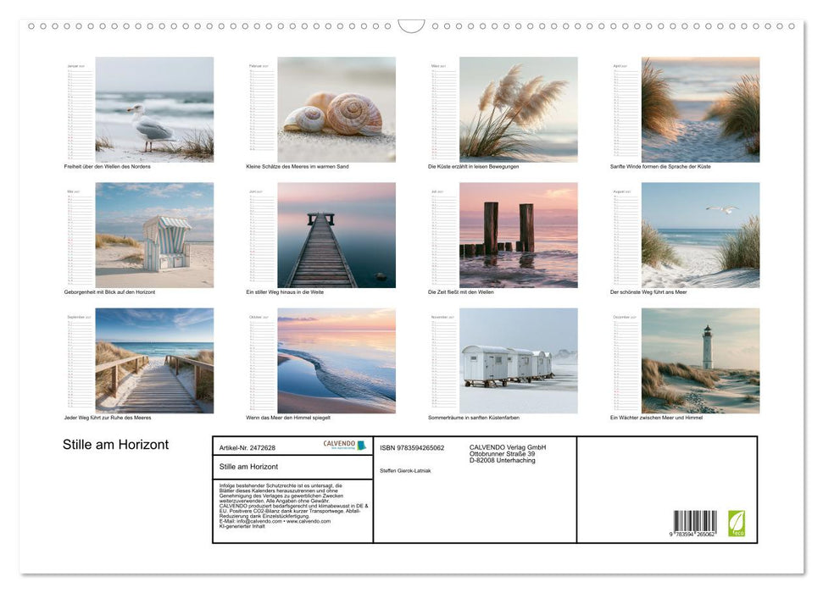
Task: Click 'CALVENDO Verlag GmbH' text
Action: click(x=508, y=447)
